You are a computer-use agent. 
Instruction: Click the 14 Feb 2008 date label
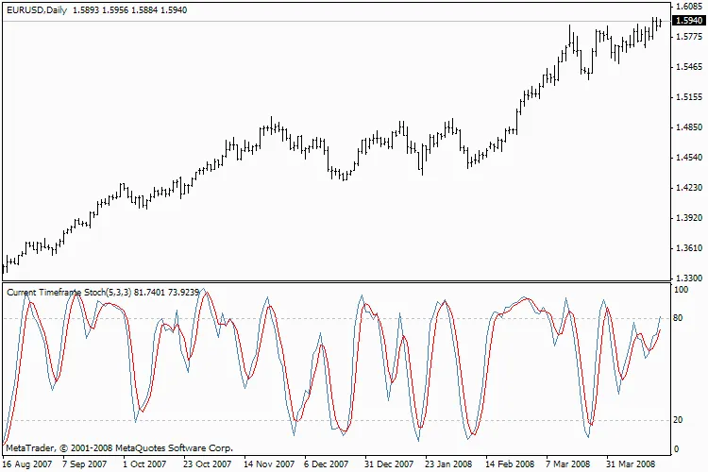pyautogui.click(x=510, y=464)
